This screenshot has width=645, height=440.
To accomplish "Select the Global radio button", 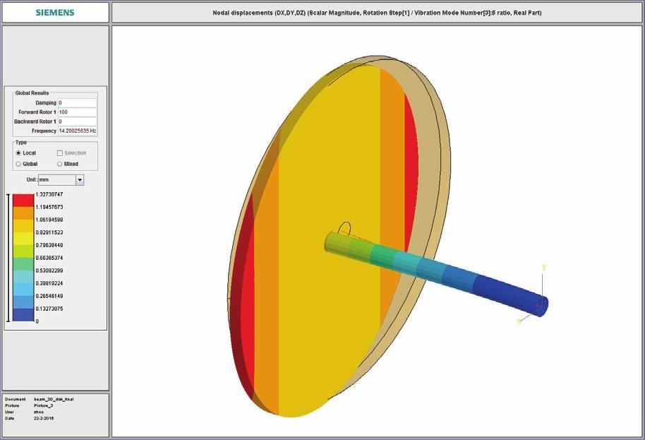I will [18, 164].
